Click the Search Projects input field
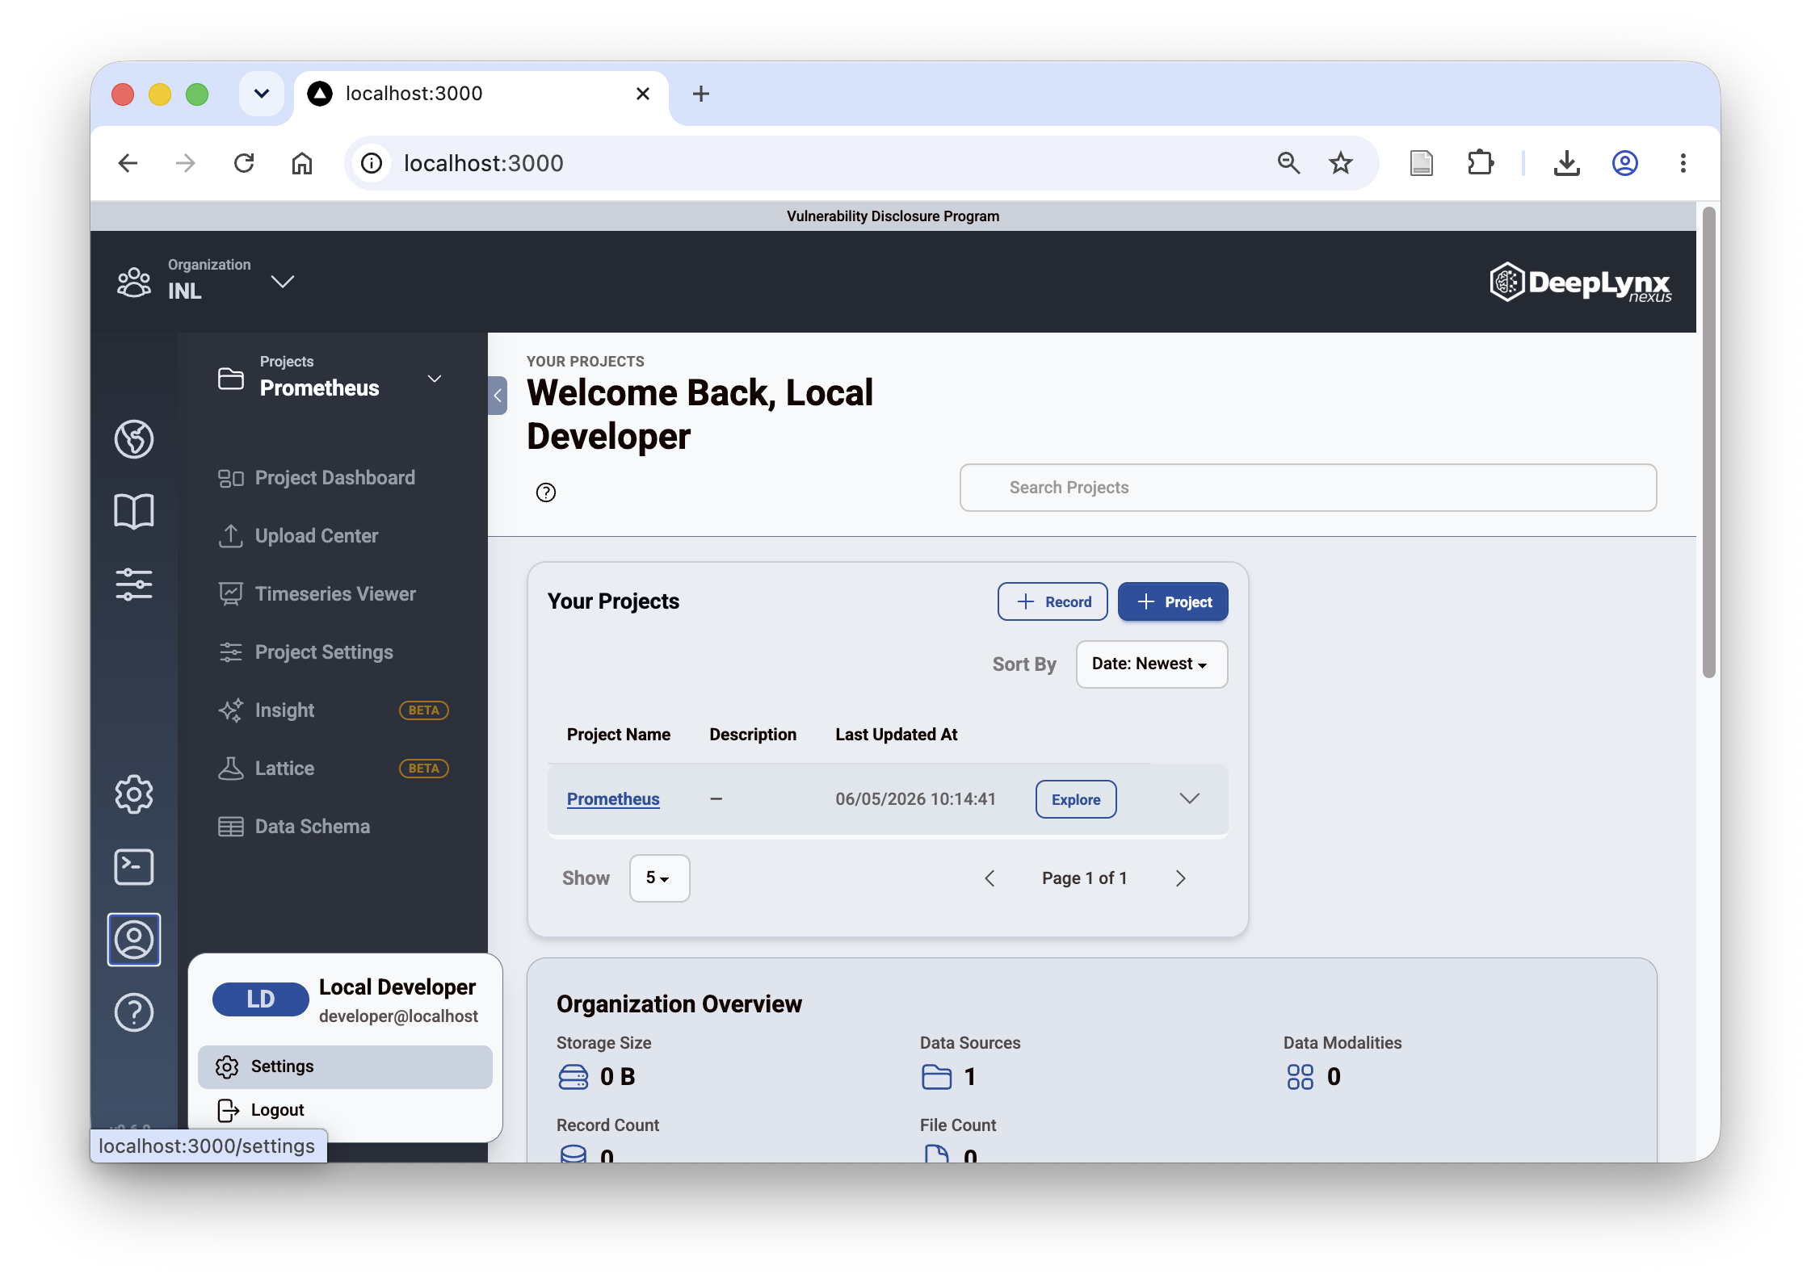 click(1308, 488)
